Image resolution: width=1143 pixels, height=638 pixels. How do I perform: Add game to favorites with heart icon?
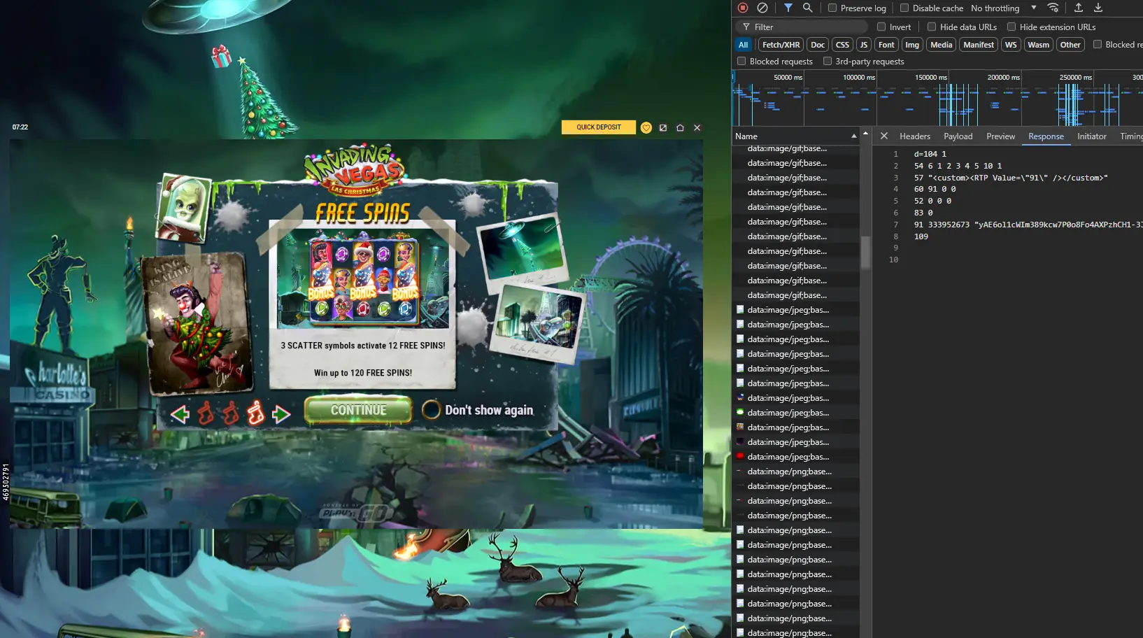pyautogui.click(x=646, y=127)
